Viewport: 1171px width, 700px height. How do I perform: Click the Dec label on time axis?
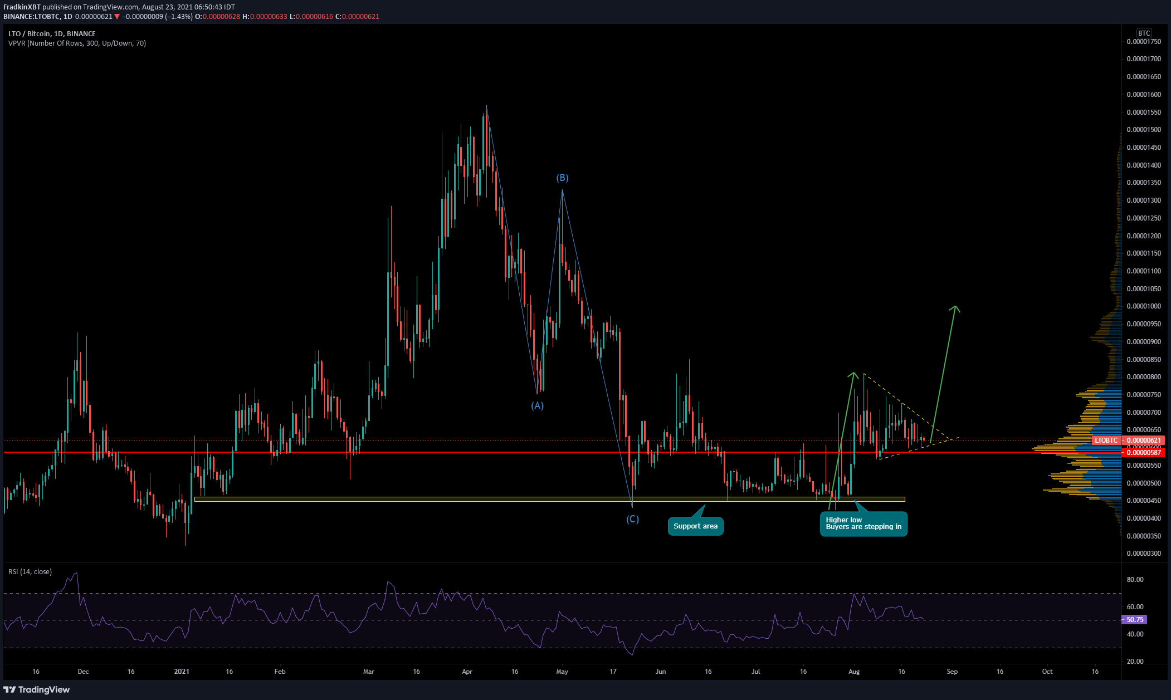pyautogui.click(x=83, y=672)
